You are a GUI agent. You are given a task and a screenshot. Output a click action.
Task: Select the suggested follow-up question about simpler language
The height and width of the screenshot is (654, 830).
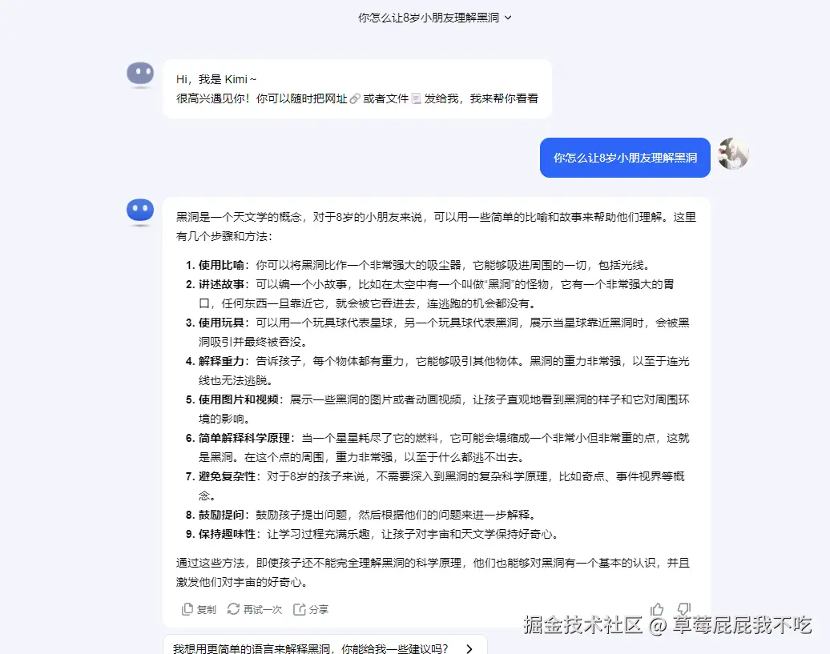tap(325, 646)
